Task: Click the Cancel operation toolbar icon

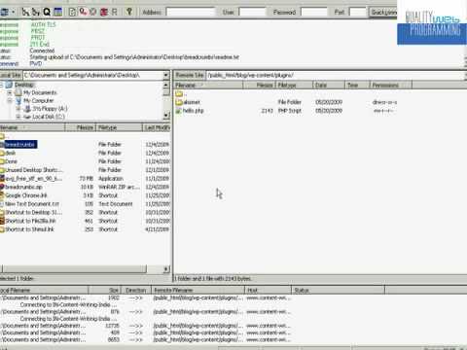Action: tap(93, 12)
